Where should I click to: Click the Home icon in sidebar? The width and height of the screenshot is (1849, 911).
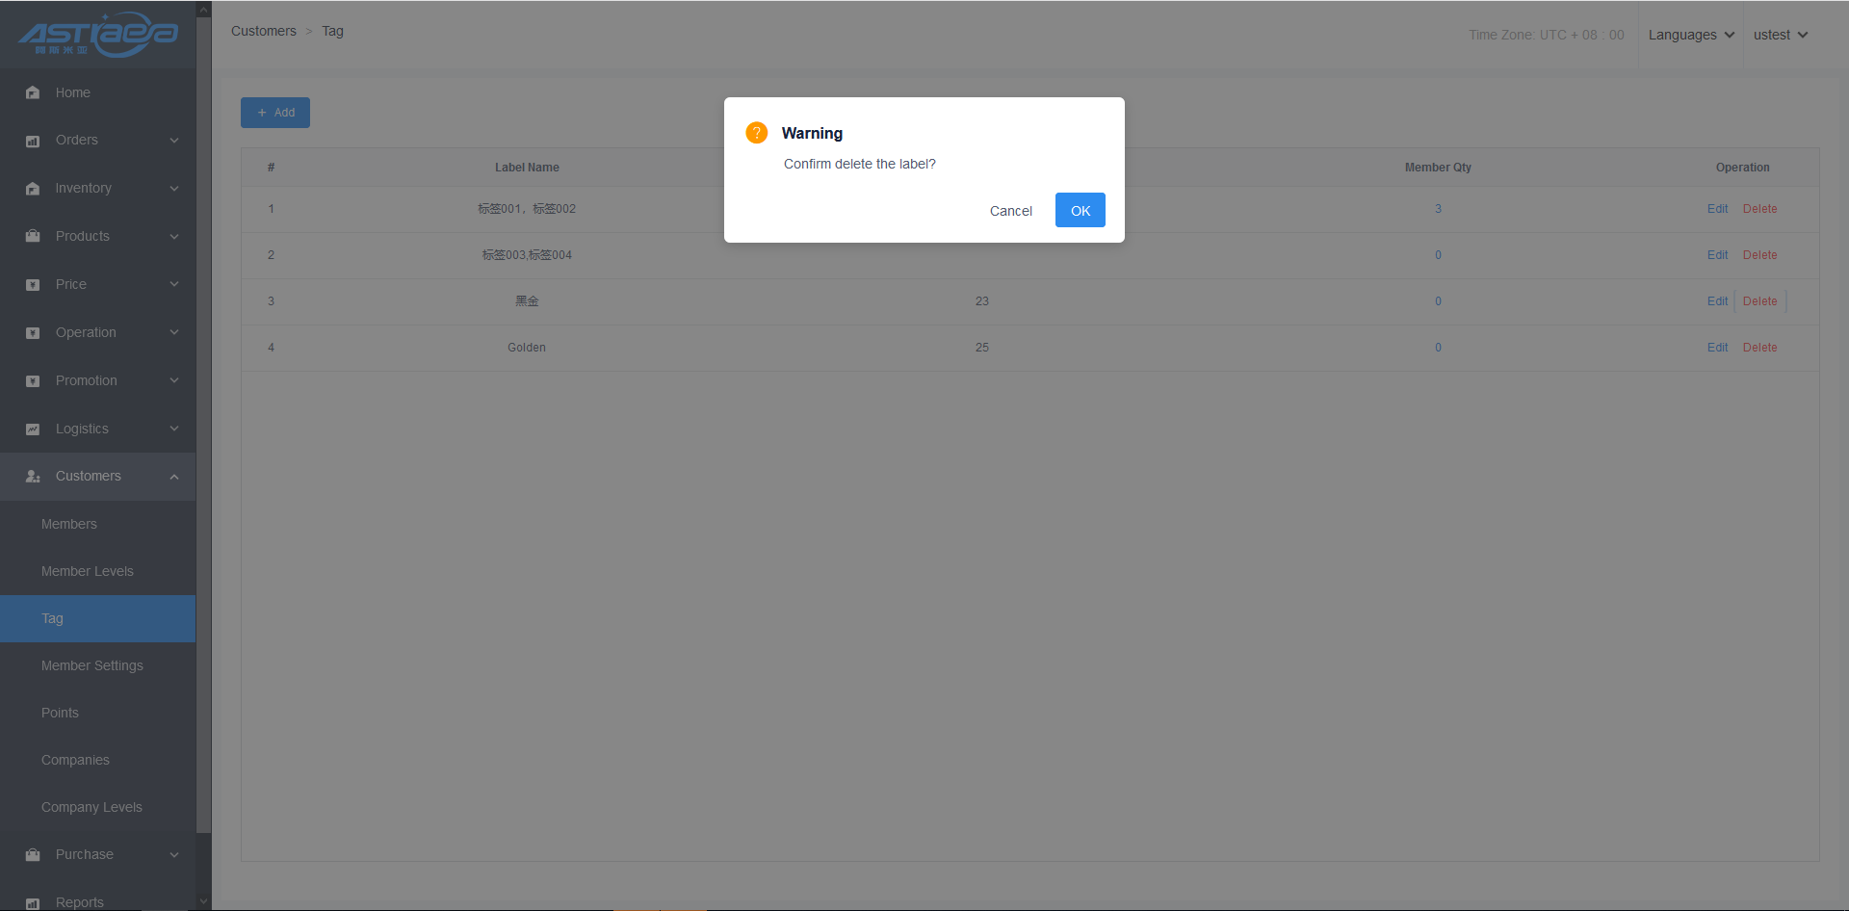pyautogui.click(x=33, y=92)
